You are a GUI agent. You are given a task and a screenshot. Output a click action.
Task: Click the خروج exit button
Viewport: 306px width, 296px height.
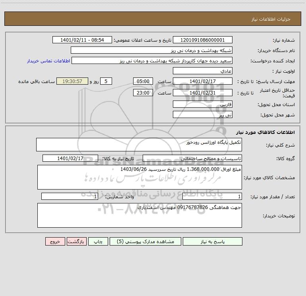55,241
